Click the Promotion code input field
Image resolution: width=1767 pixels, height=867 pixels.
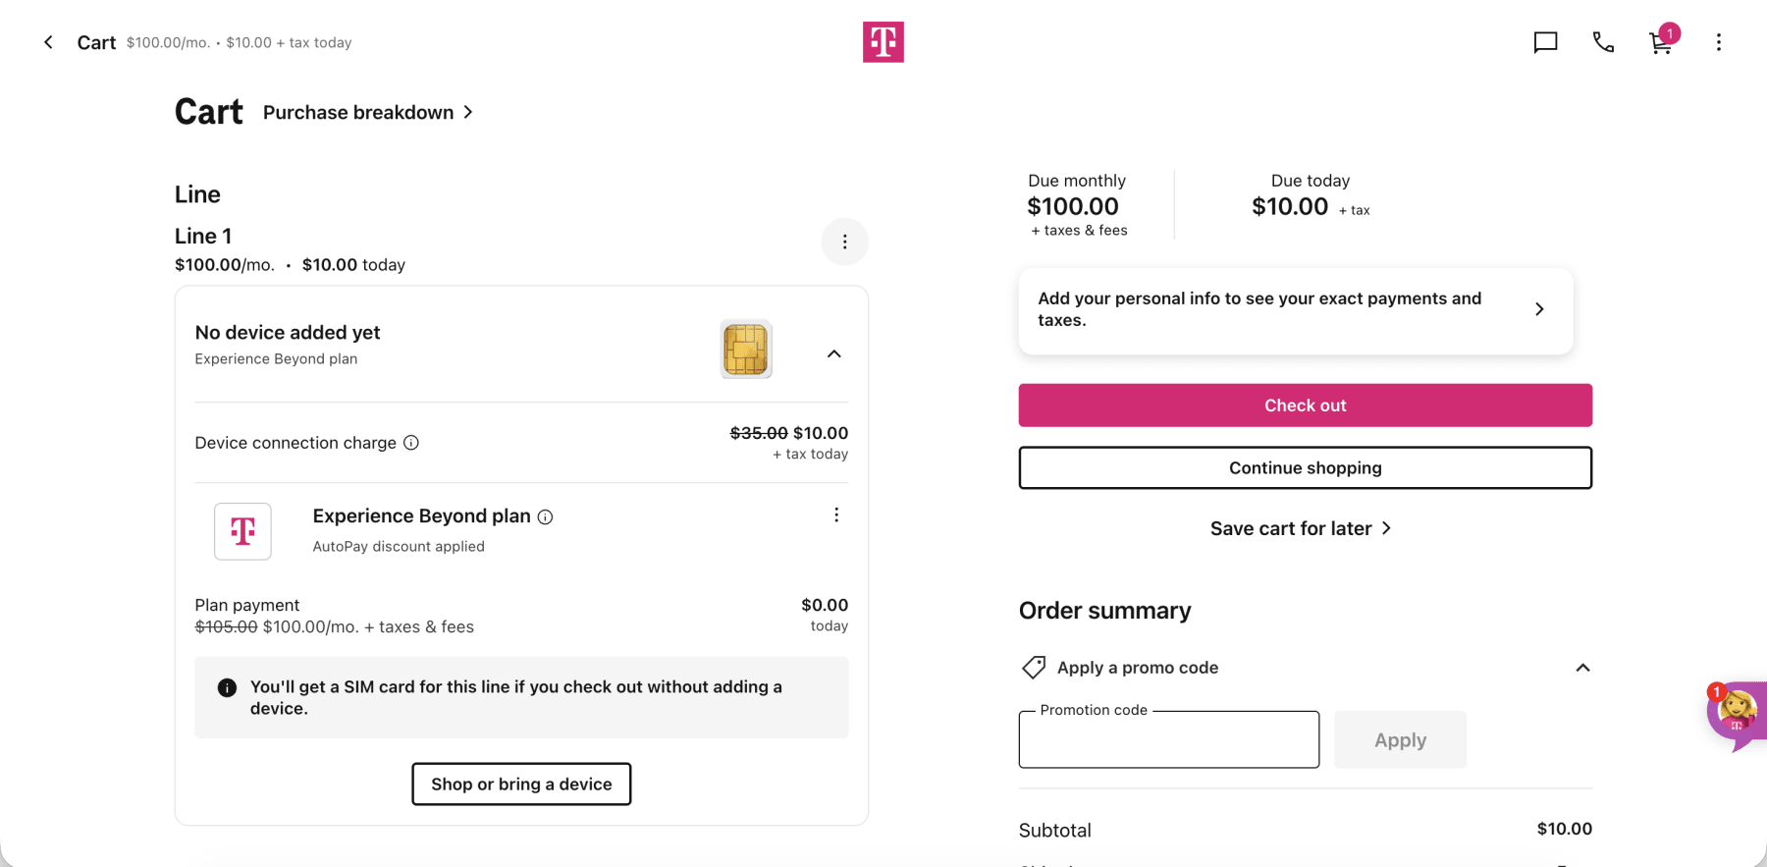(x=1168, y=739)
